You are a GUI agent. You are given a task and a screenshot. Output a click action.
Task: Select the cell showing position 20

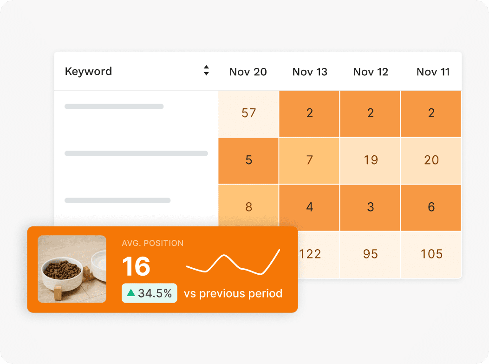tap(431, 161)
